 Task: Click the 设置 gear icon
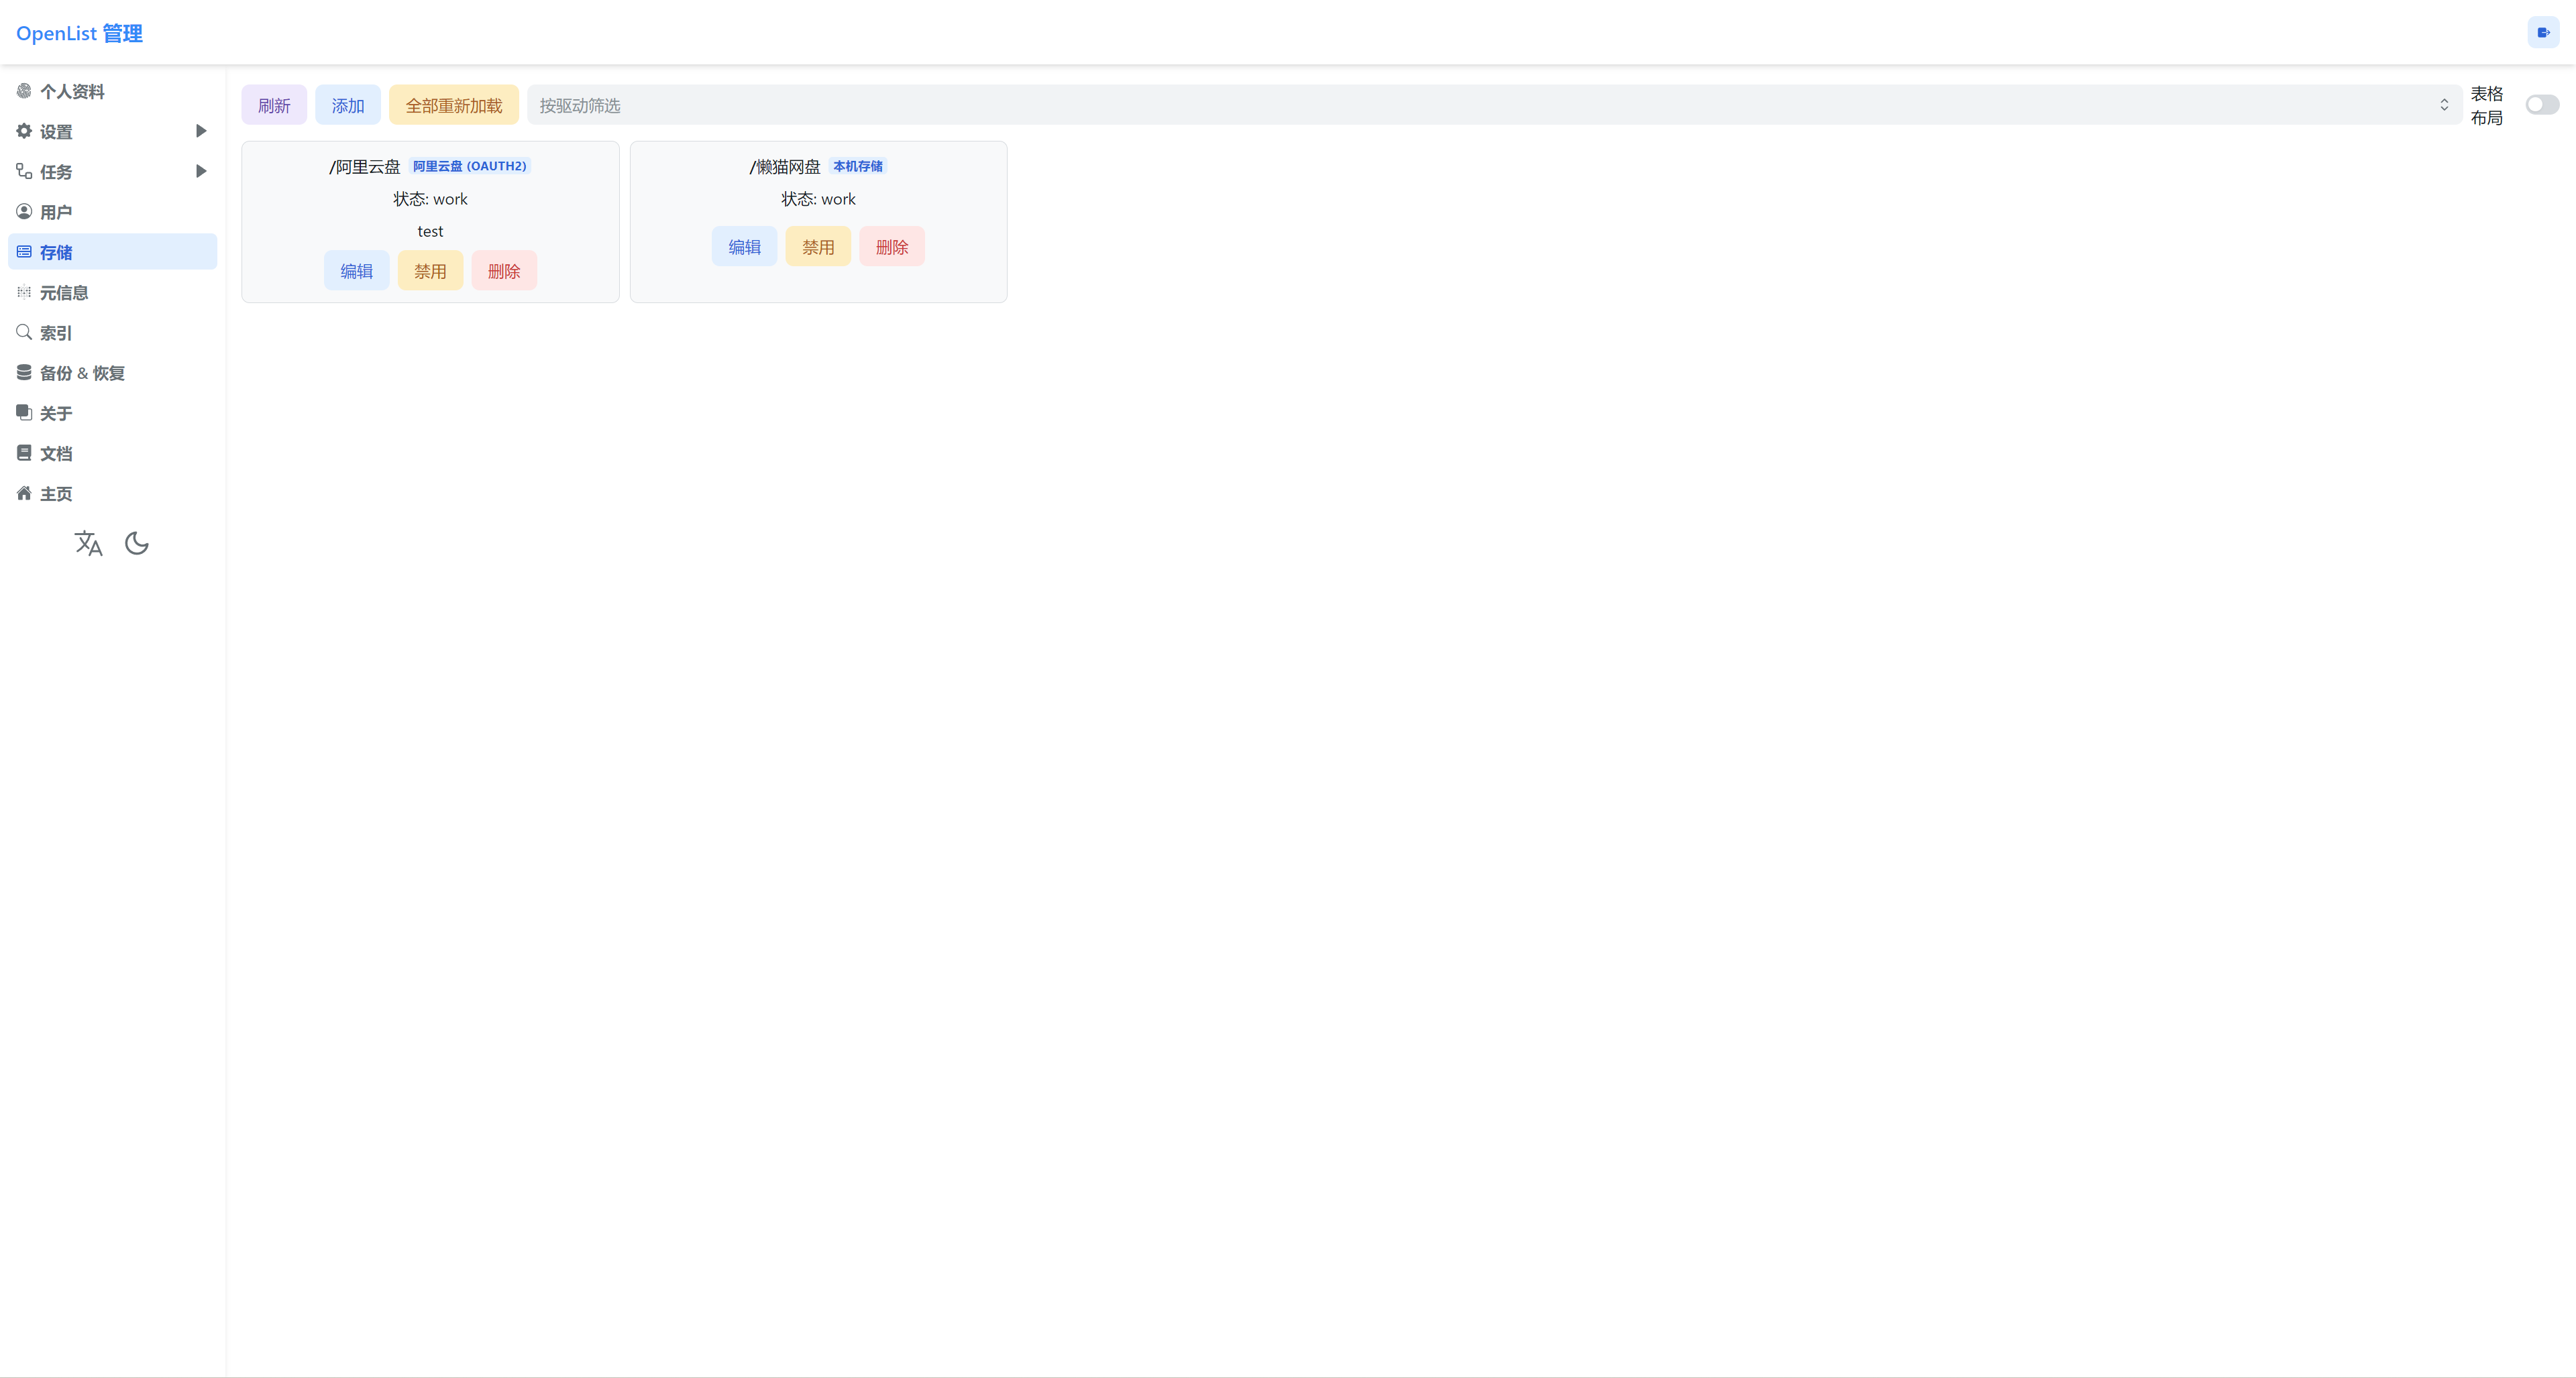(24, 131)
